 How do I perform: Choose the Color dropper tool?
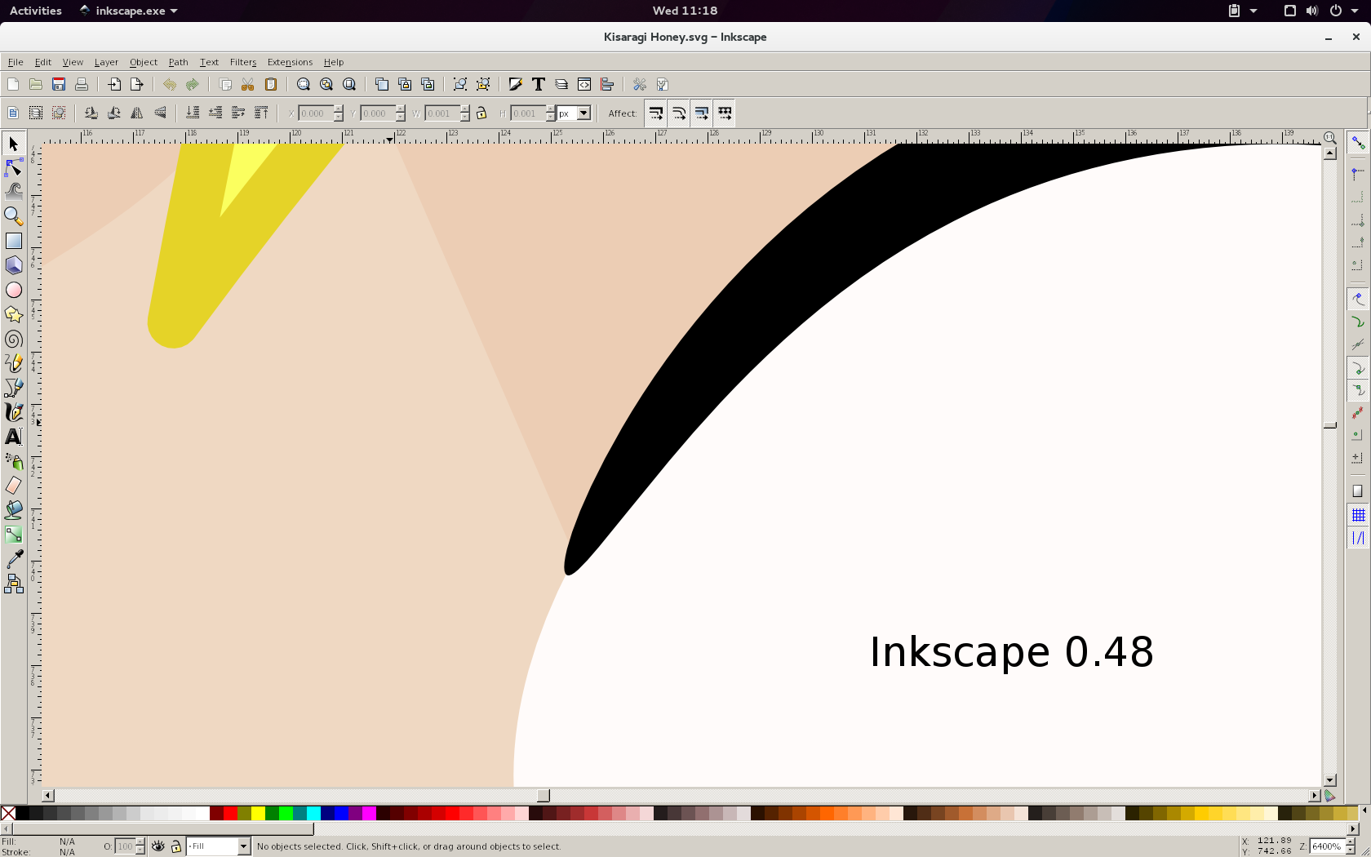(14, 559)
